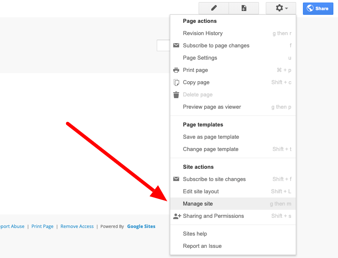Choose Preview page as viewer
Viewport: 338px width, 258px height.
pos(212,107)
